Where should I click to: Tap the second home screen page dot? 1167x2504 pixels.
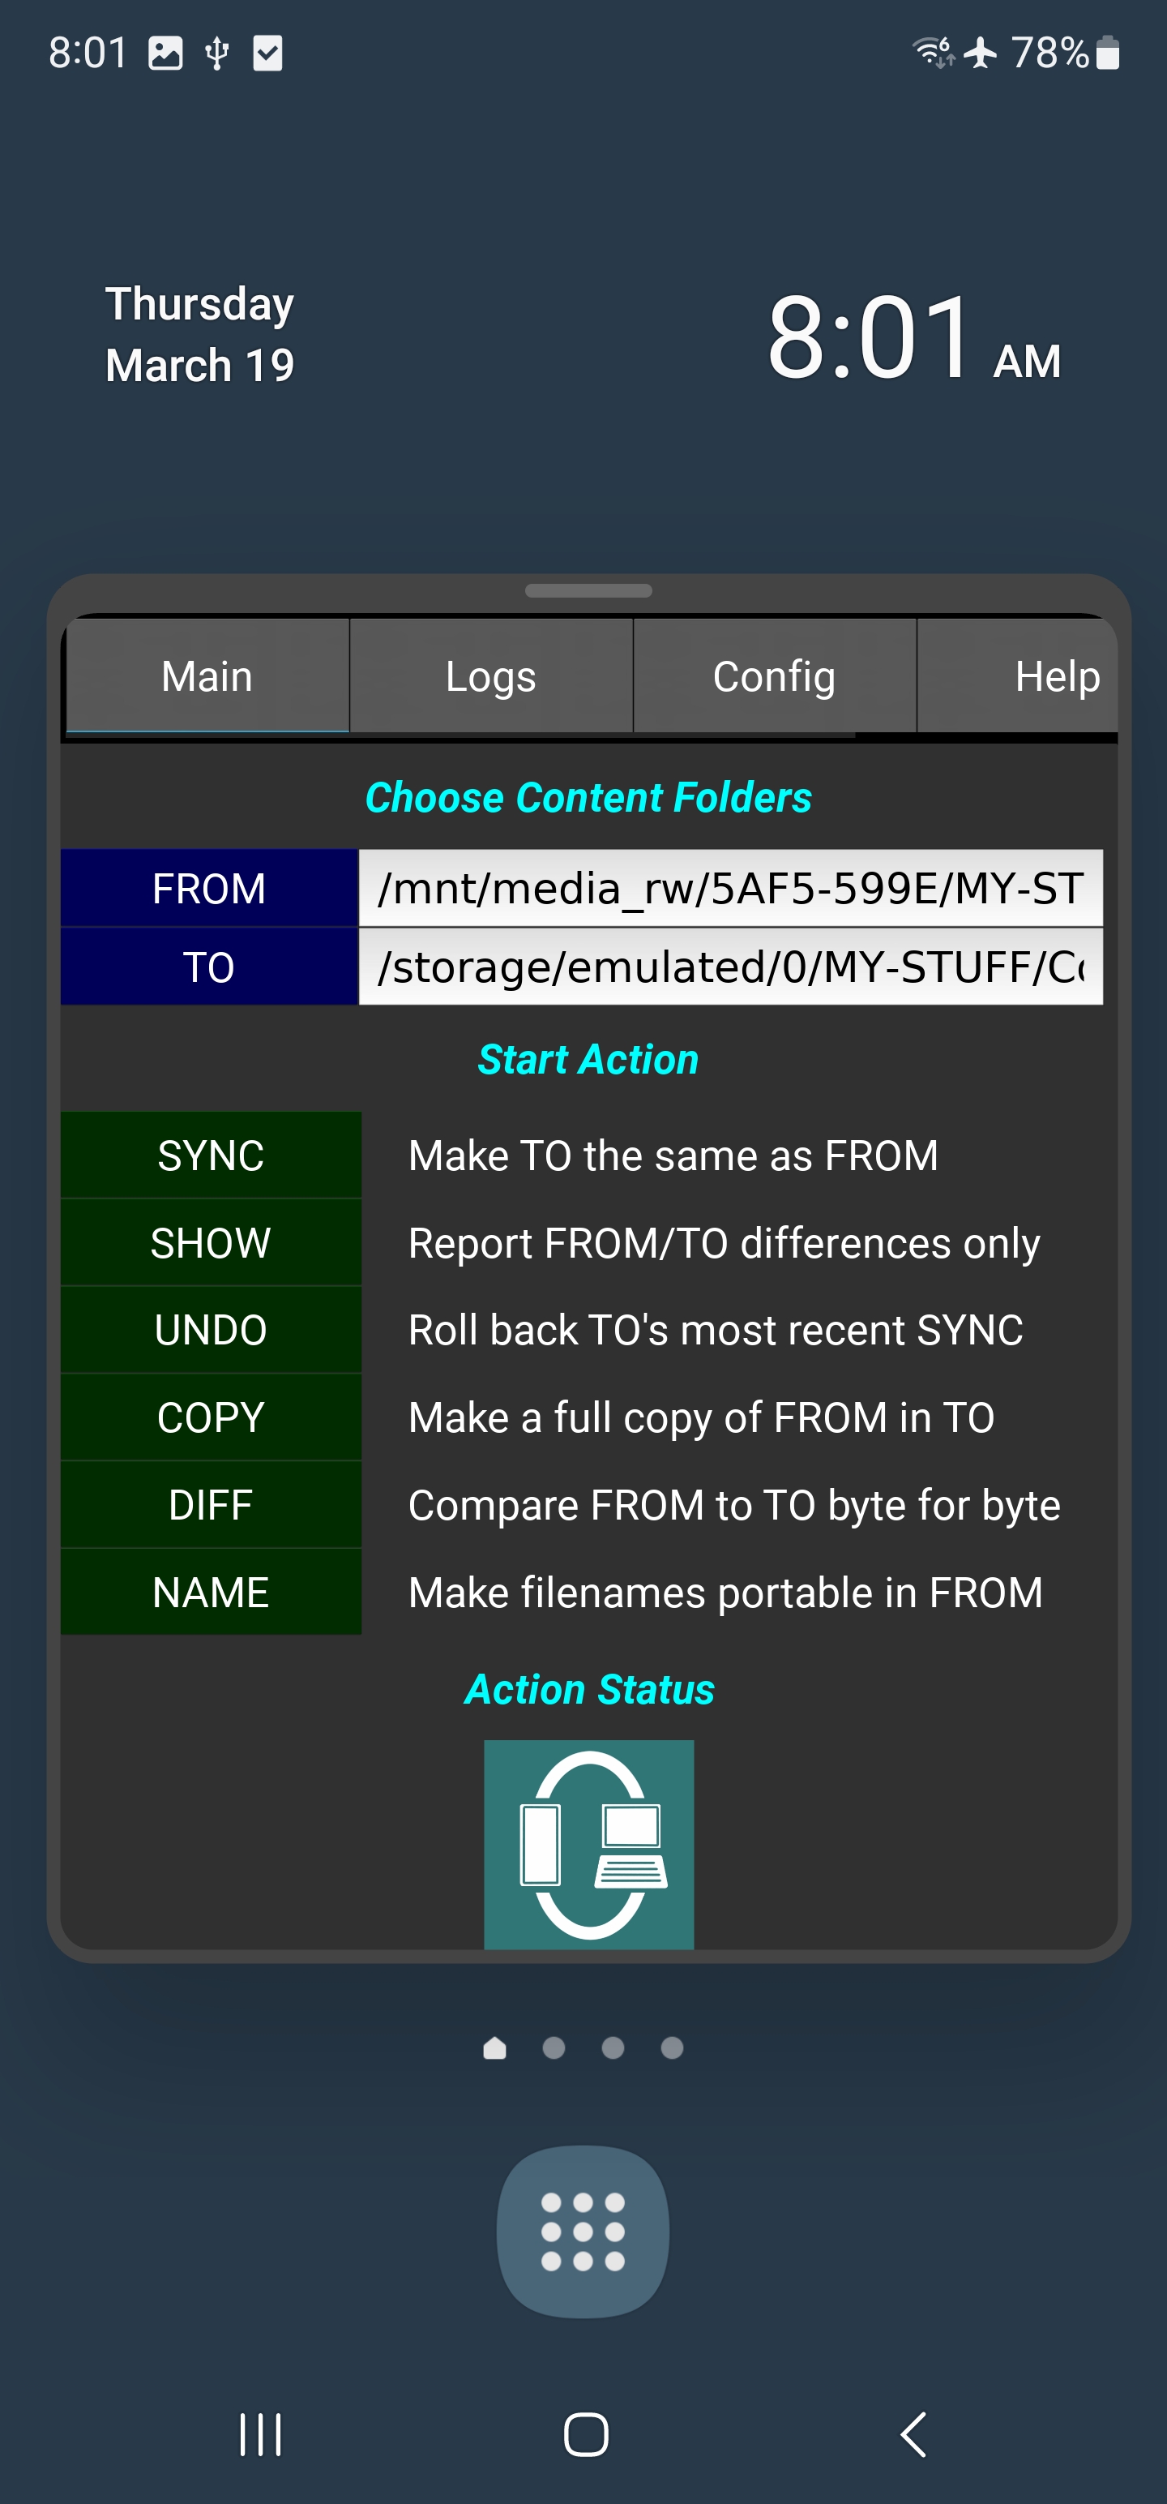pyautogui.click(x=554, y=2048)
